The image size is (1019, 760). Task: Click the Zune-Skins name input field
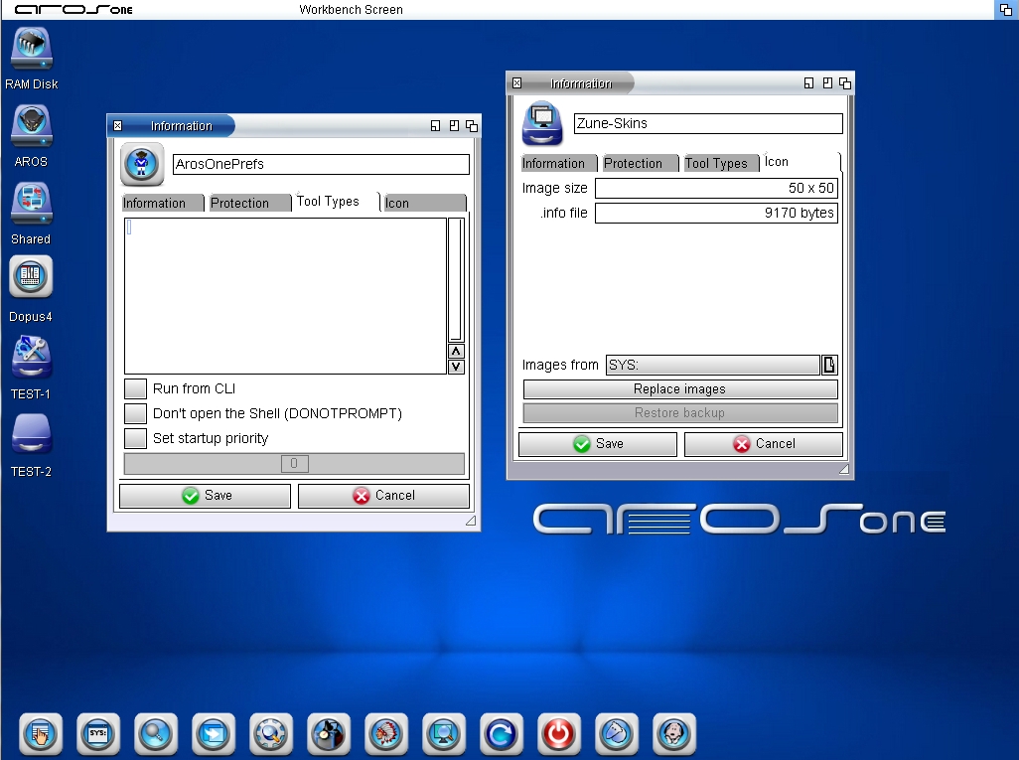point(708,123)
